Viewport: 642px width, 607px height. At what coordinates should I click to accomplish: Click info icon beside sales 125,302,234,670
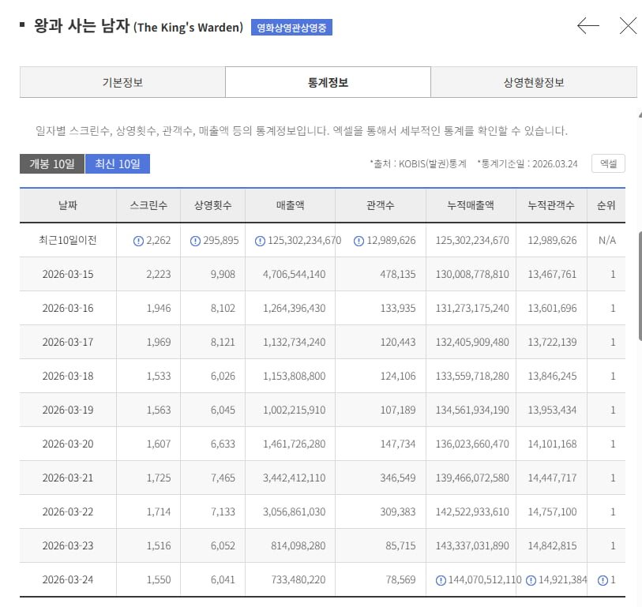click(x=260, y=241)
